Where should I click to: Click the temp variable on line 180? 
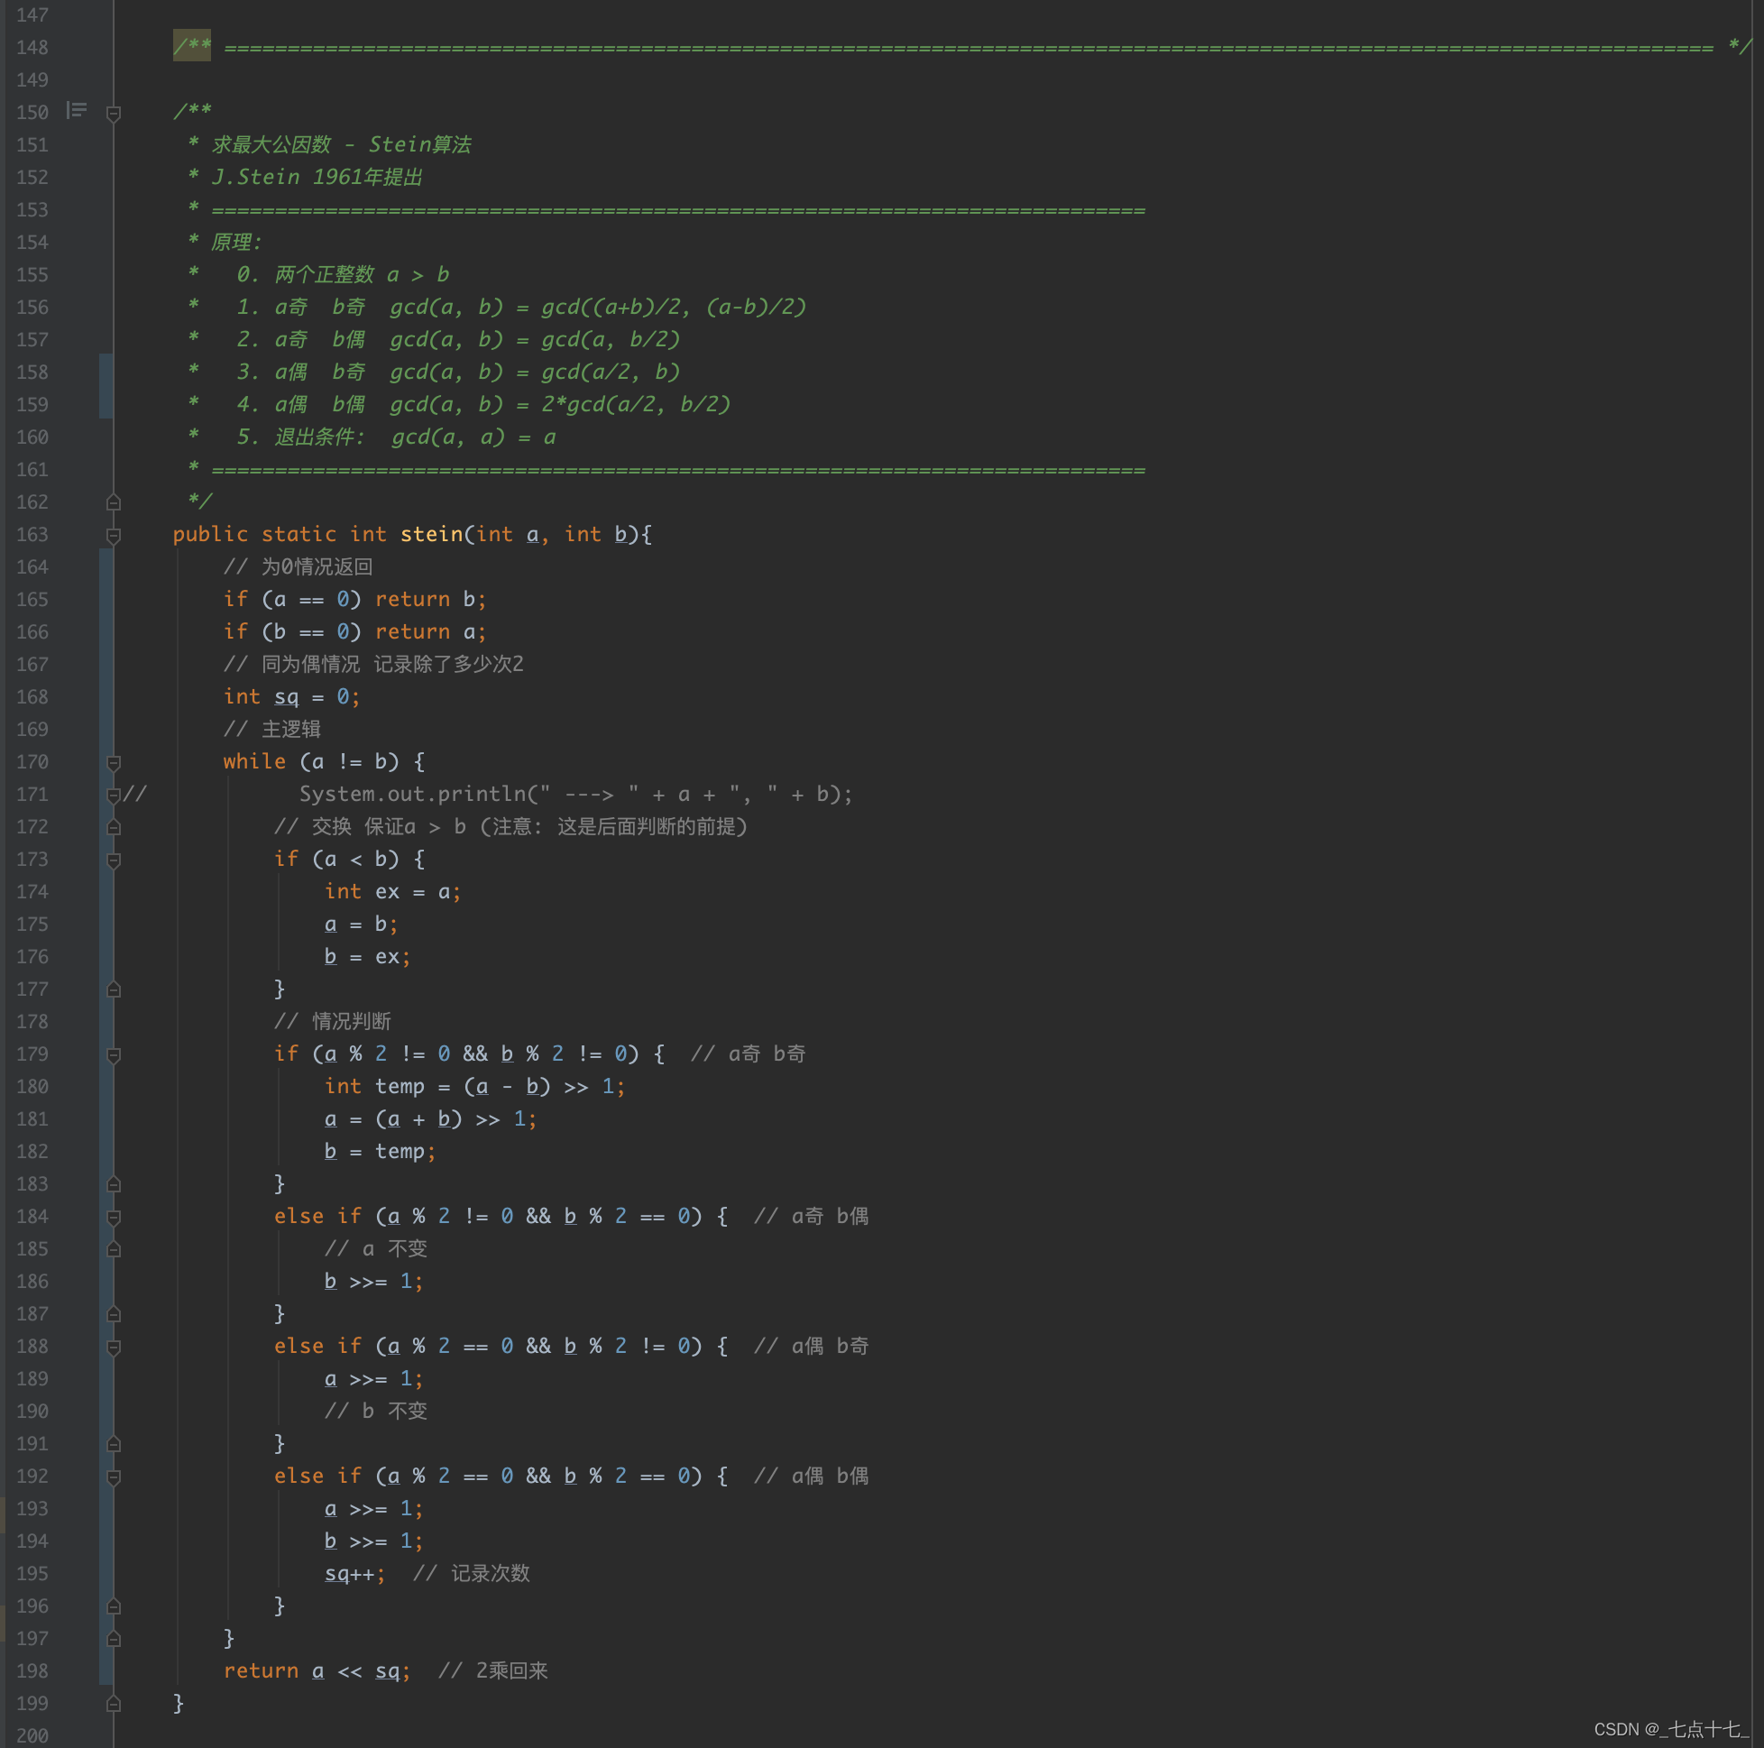click(x=399, y=1086)
